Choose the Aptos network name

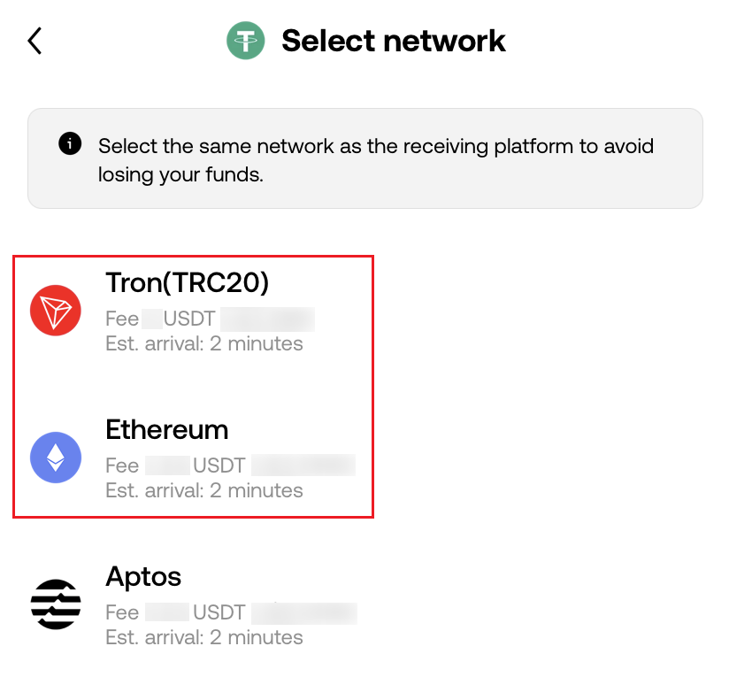[x=143, y=578]
